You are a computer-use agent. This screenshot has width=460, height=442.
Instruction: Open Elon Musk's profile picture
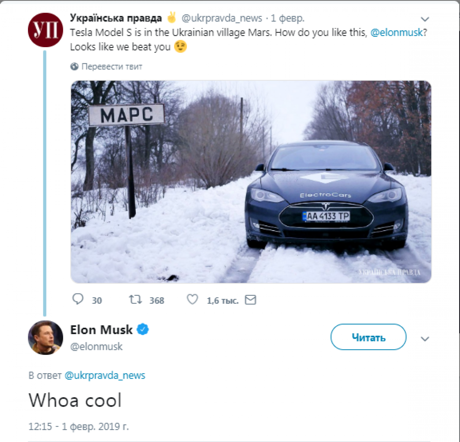tap(46, 338)
